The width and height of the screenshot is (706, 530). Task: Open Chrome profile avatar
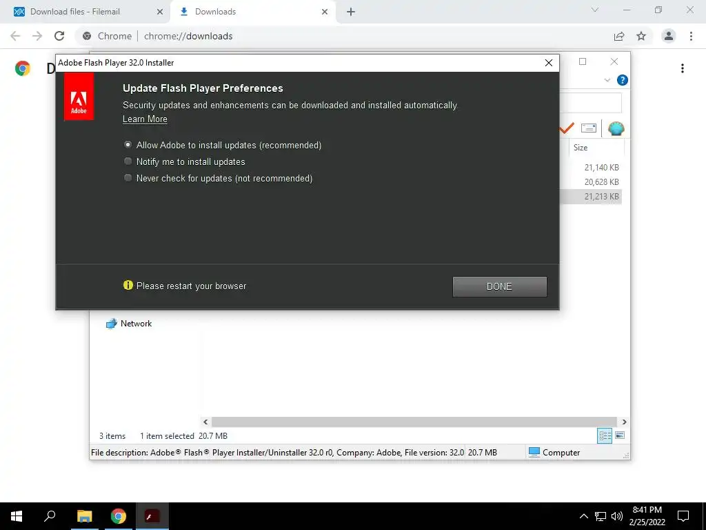point(669,36)
